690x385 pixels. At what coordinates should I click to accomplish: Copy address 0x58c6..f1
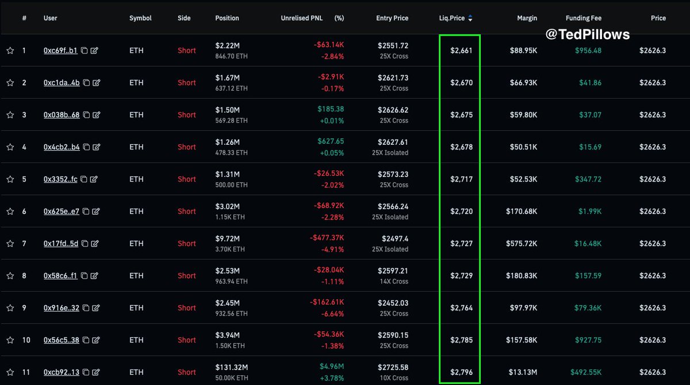(85, 276)
